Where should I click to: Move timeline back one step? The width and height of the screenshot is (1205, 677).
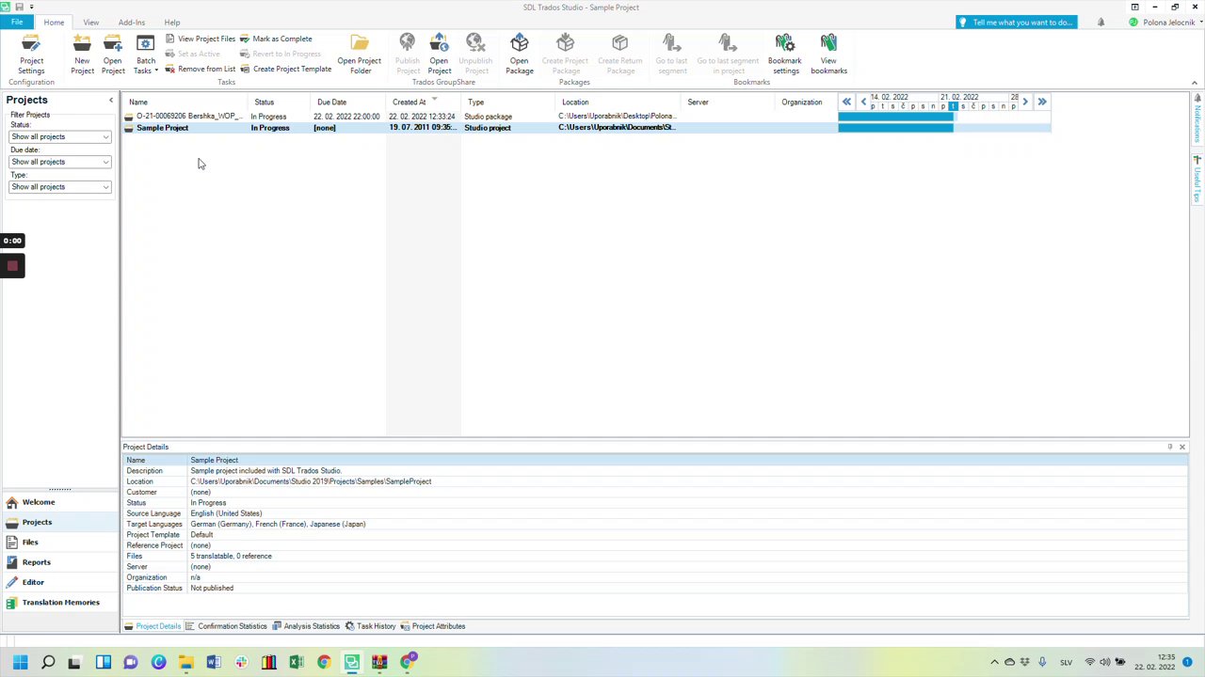(863, 102)
